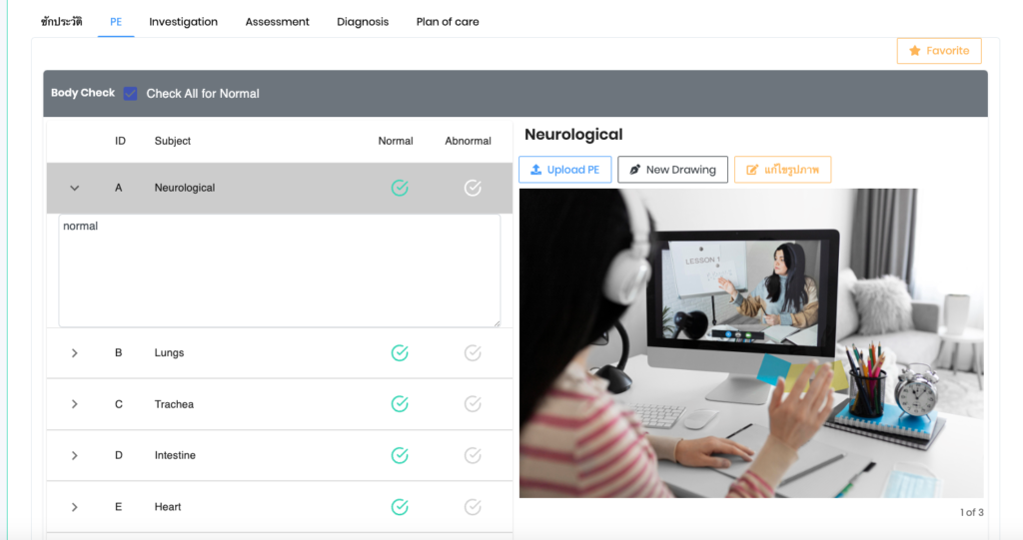Click the Upload PE button

564,170
